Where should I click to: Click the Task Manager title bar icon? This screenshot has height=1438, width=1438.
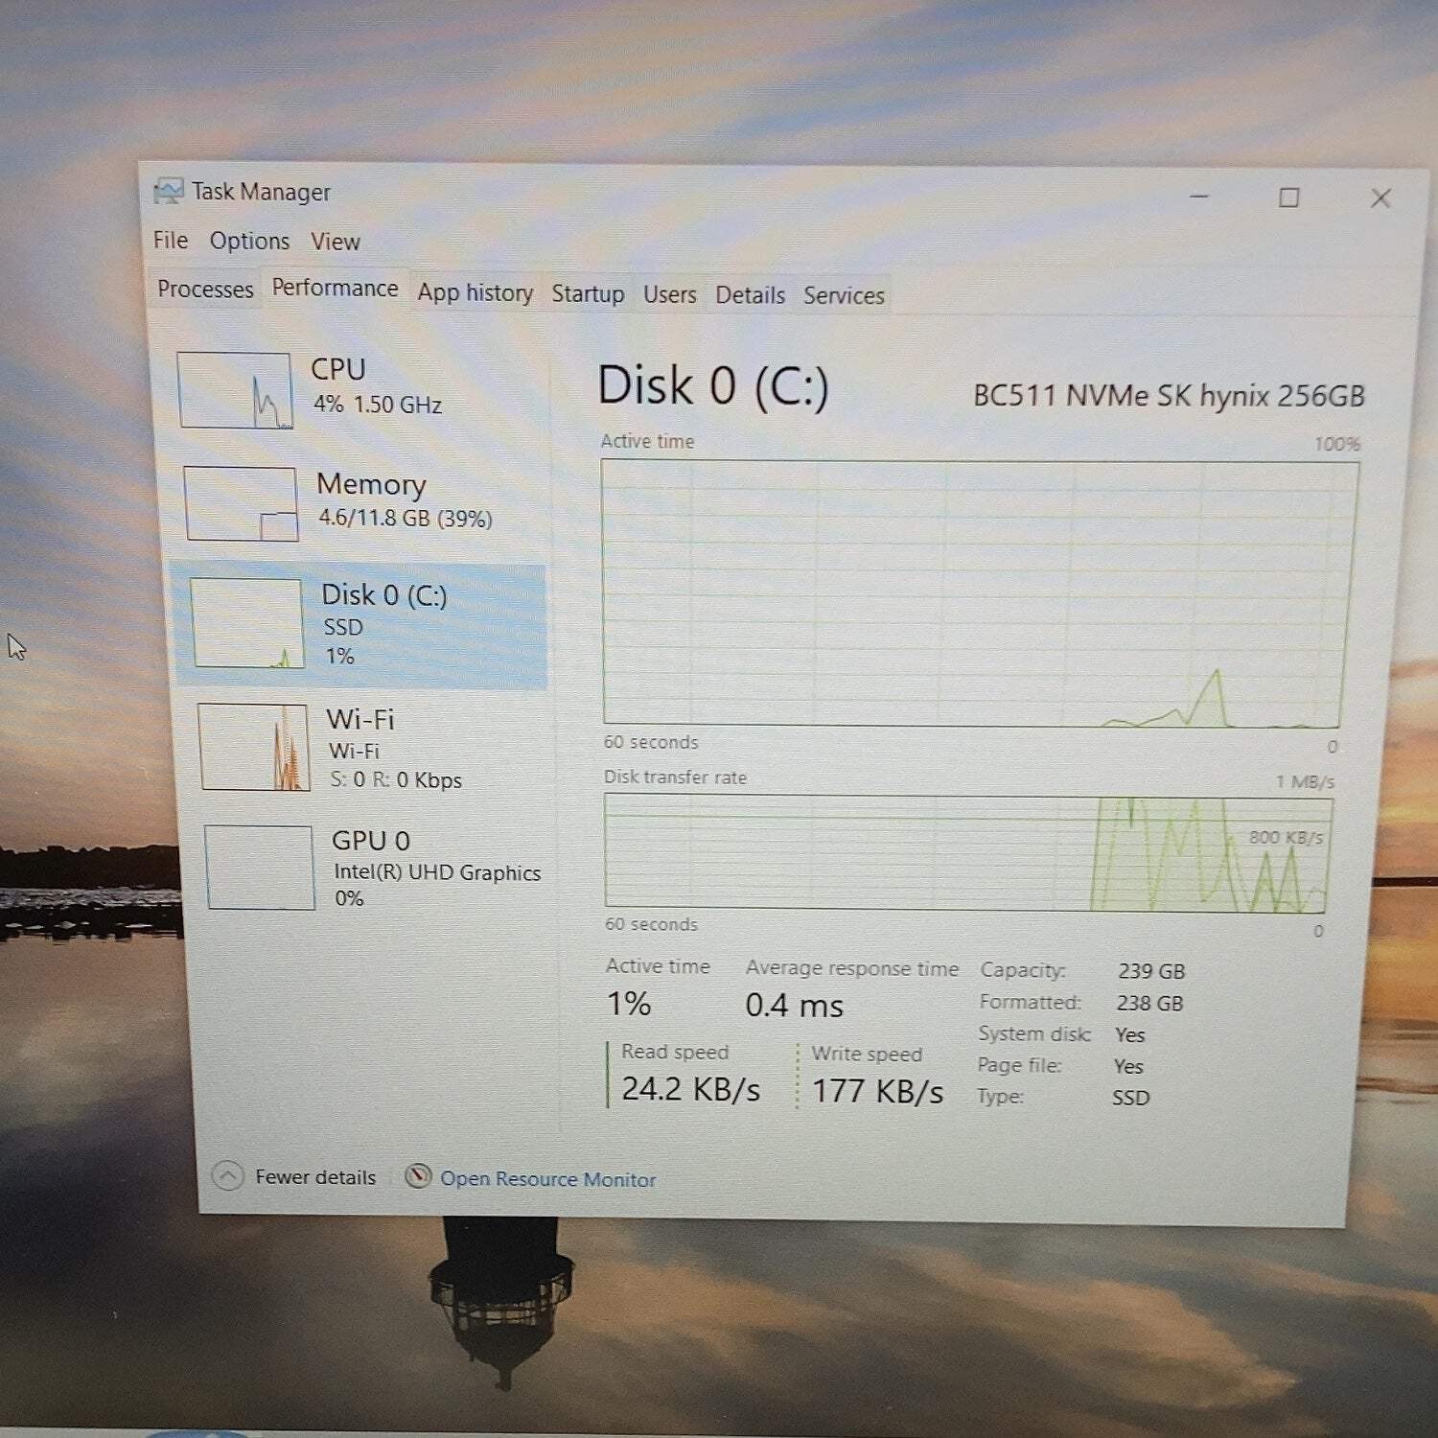[168, 191]
